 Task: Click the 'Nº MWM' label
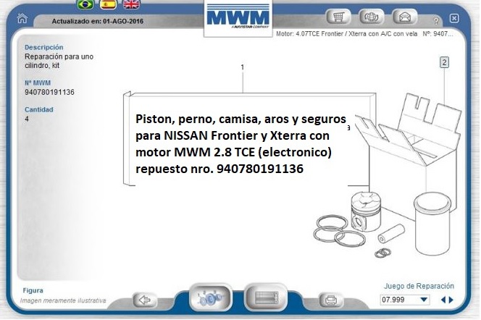pos(38,83)
